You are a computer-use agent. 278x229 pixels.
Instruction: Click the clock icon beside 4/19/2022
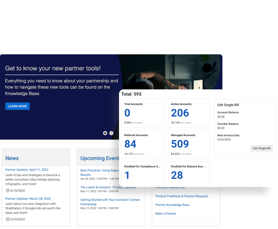coord(8,190)
